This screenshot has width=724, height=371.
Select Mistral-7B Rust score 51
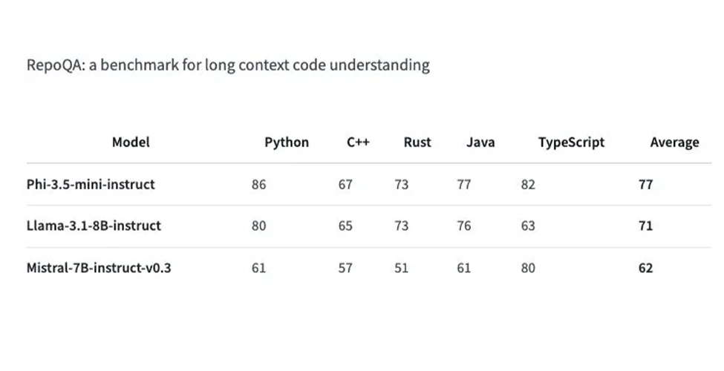[x=402, y=268]
